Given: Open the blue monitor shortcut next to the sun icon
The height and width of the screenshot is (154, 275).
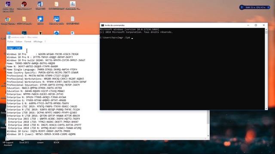Looking at the screenshot, I should tap(56, 19).
